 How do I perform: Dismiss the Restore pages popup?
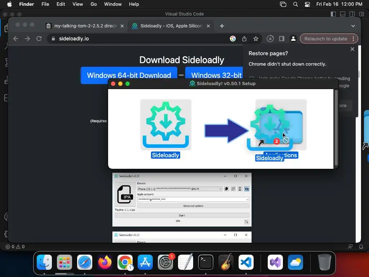tap(352, 49)
